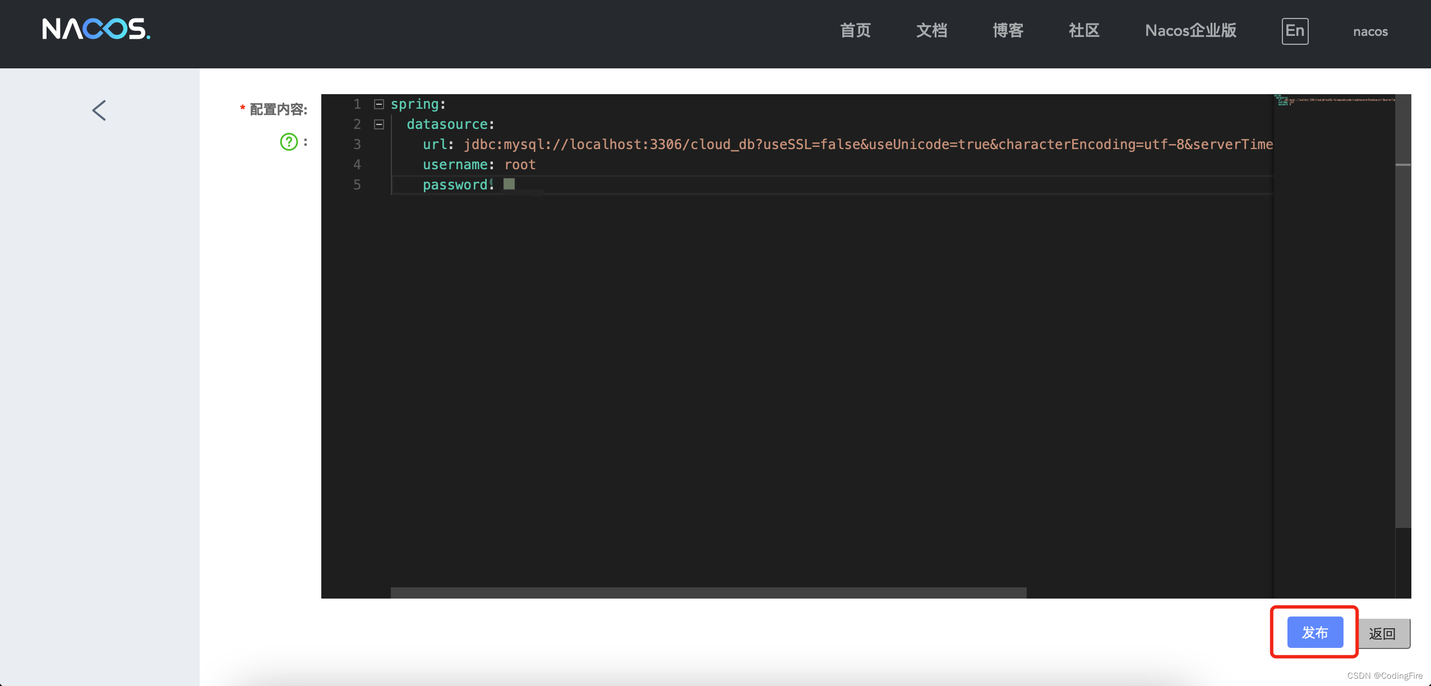The height and width of the screenshot is (686, 1431).
Task: Click the 发布 publish button
Action: (x=1315, y=632)
